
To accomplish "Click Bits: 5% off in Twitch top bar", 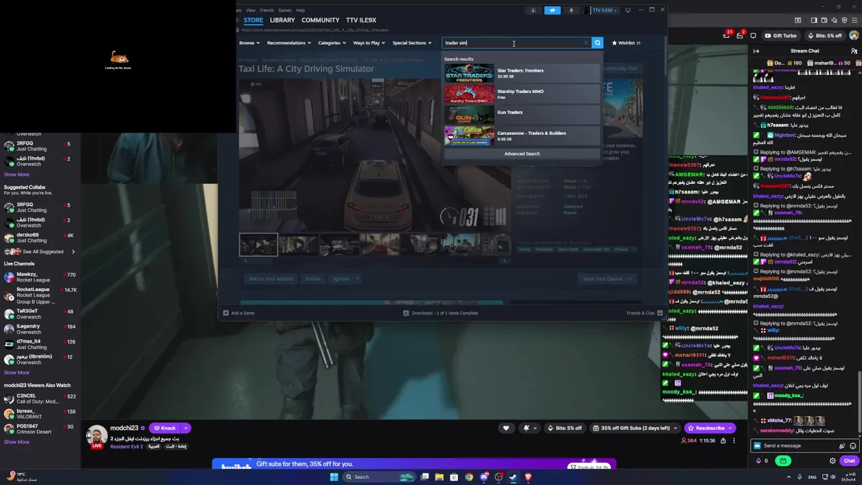I will point(824,36).
